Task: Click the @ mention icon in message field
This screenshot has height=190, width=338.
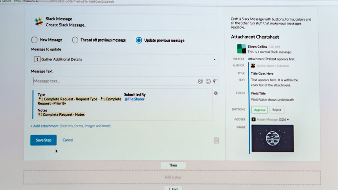Action: tap(200, 81)
